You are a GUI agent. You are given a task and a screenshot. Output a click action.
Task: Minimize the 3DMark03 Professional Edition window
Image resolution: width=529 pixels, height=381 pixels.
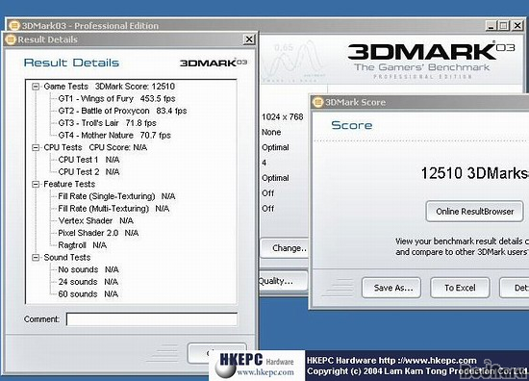491,26
